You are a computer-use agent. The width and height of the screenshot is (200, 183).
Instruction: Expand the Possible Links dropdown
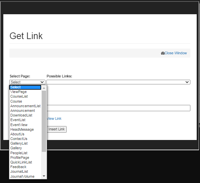118,82
